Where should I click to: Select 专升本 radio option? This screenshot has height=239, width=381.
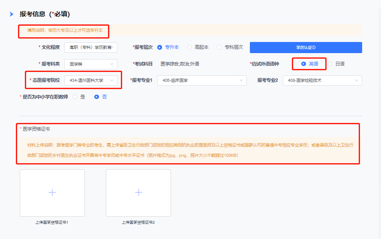pos(160,47)
